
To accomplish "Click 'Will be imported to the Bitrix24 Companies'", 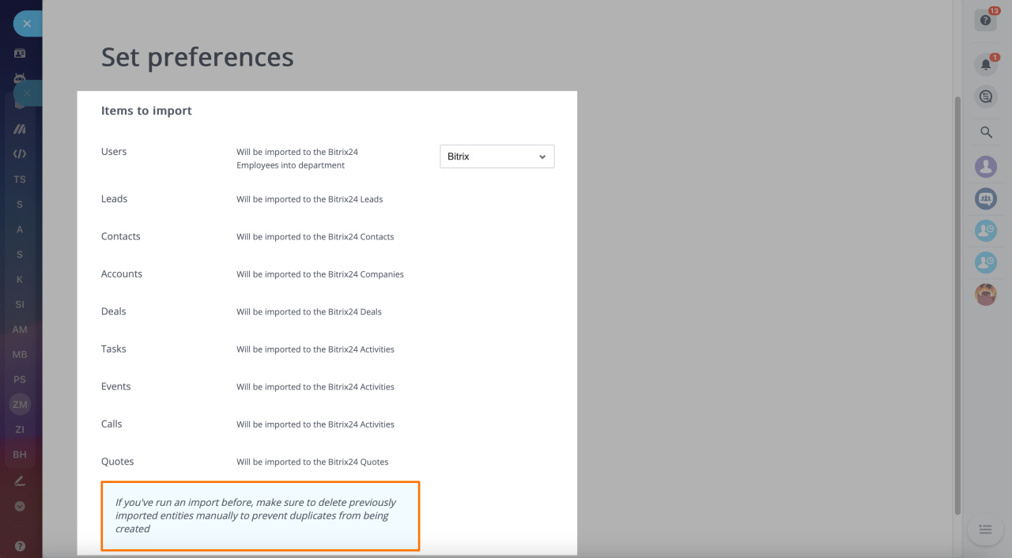I will click(320, 274).
